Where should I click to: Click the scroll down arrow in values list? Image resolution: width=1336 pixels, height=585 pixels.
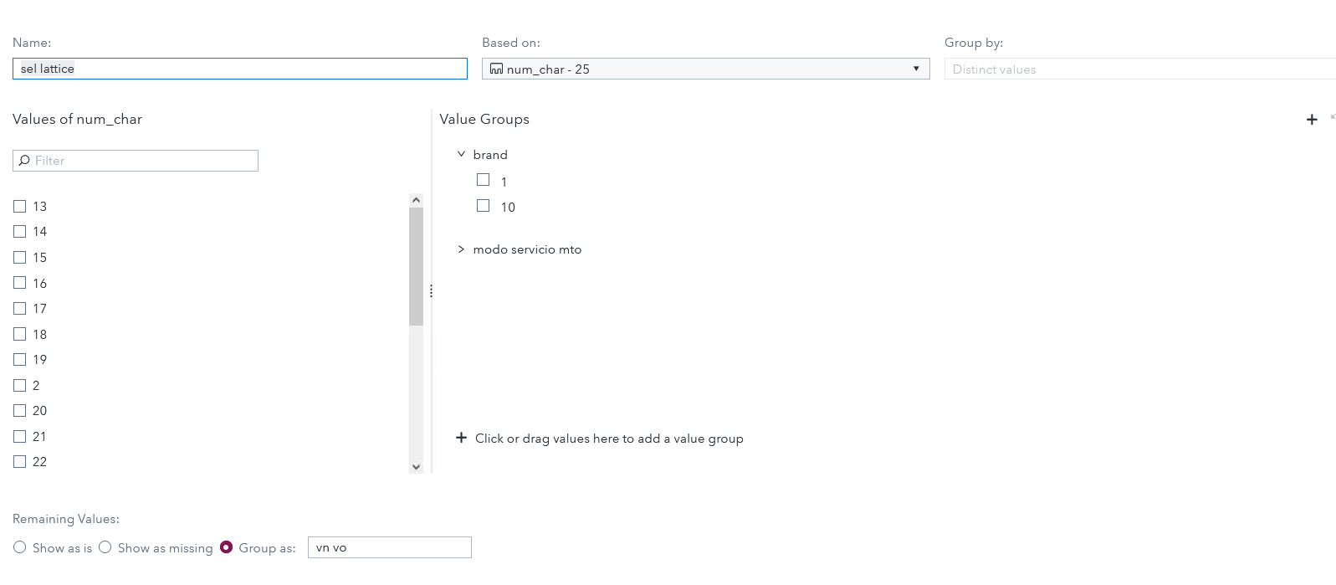(416, 467)
